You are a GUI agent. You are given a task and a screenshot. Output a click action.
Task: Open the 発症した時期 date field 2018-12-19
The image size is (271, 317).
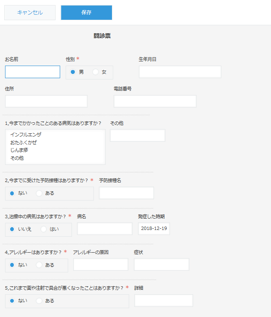(154, 229)
